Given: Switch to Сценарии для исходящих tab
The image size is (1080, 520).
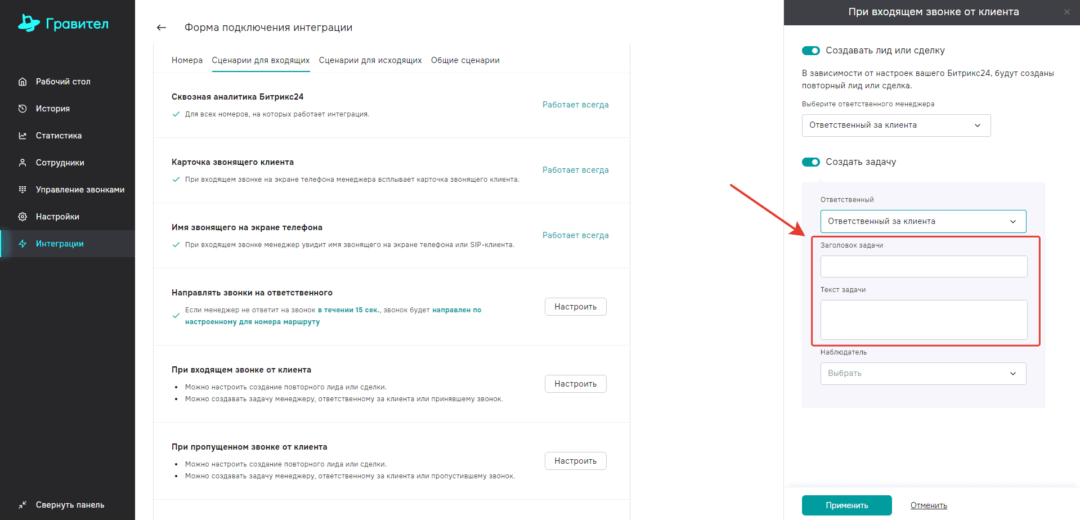Looking at the screenshot, I should pos(370,60).
